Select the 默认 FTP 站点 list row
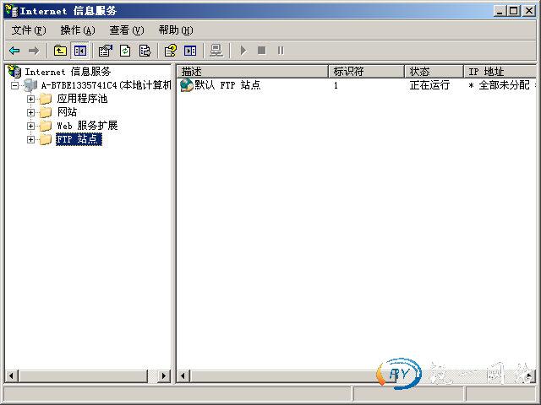541x405 pixels. 357,85
